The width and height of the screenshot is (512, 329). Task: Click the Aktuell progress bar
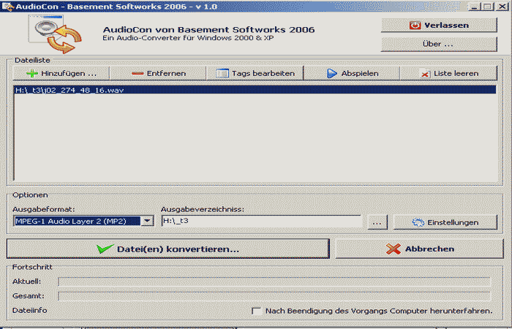(x=274, y=281)
